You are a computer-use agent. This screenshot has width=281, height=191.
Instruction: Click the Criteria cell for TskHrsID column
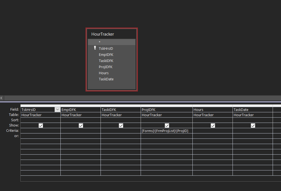(40, 131)
